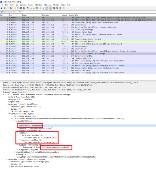Collapse TLSv1.2 Record Layer row
The width and height of the screenshot is (156, 170).
coord(4,95)
